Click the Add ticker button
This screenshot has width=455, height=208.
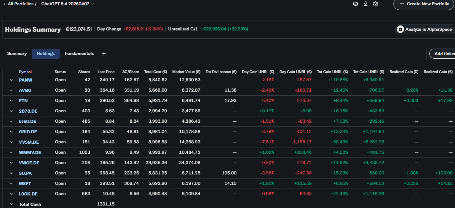pos(443,54)
